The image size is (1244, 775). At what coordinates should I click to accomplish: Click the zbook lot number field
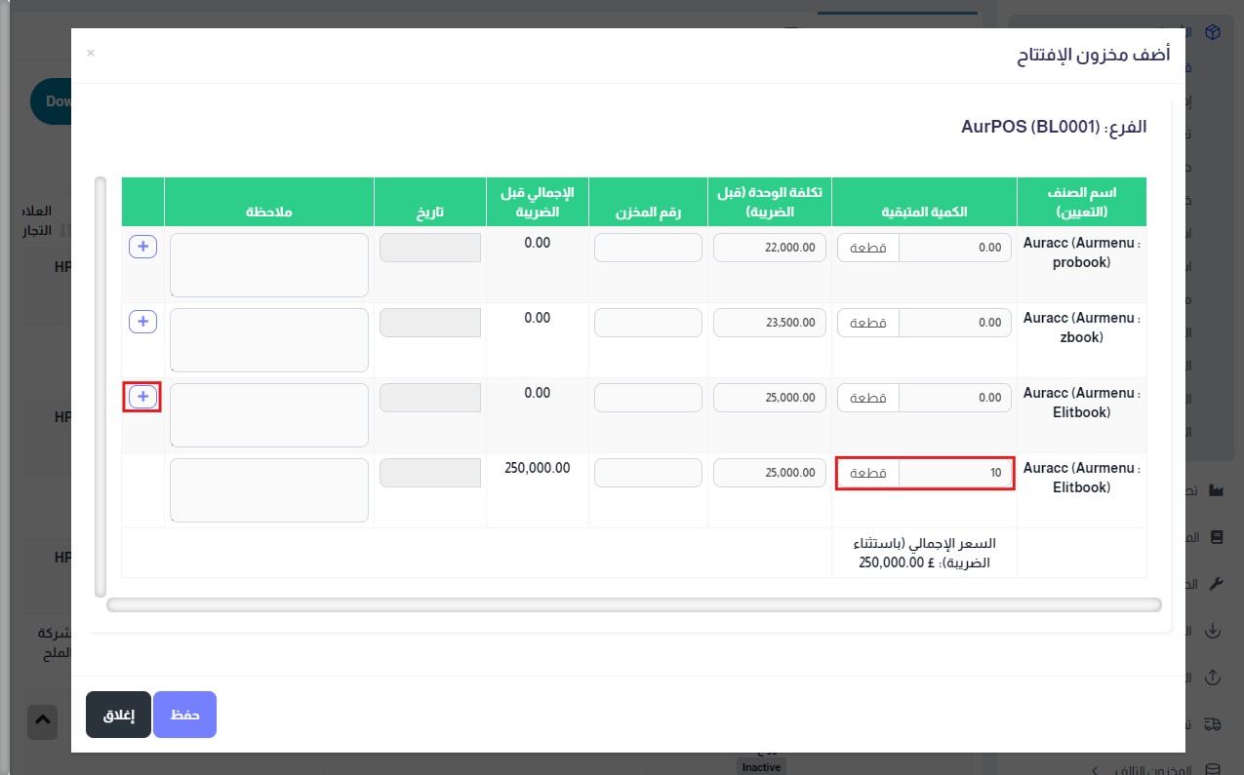[648, 323]
